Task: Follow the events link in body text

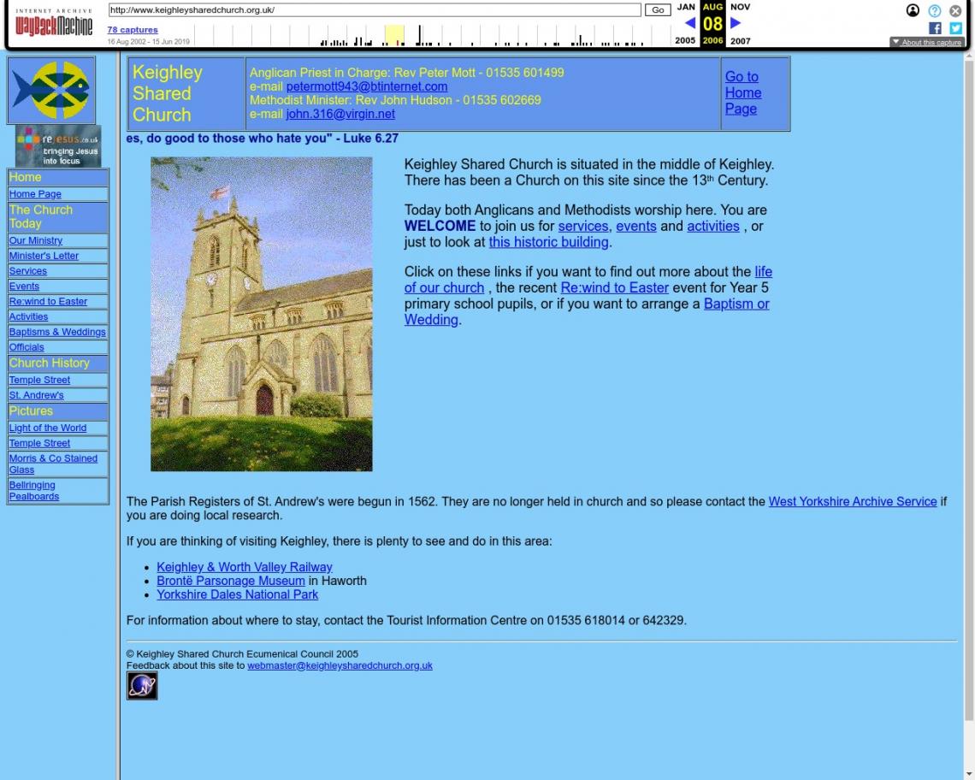Action: [636, 227]
